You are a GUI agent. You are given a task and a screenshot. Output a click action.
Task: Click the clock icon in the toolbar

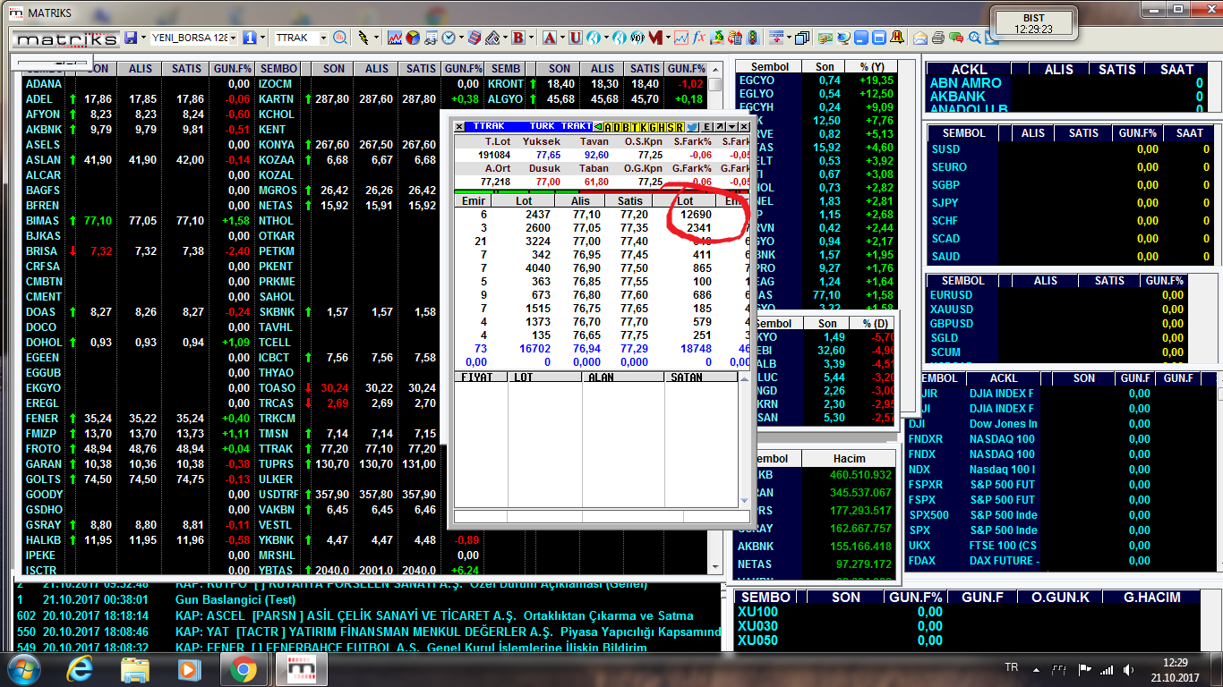pos(449,38)
